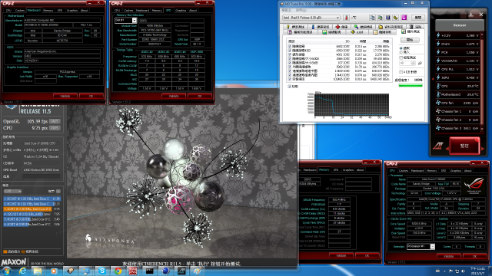This screenshot has width=492, height=276.
Task: Click the red monitor button in AI Suite panel
Action: pos(464,146)
